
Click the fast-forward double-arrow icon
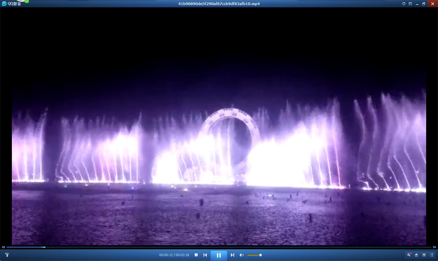435,247
